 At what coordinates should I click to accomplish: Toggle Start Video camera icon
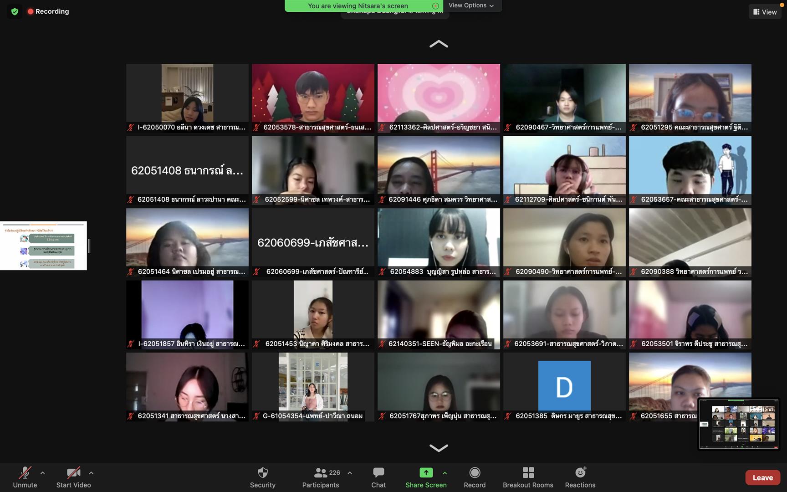point(73,473)
